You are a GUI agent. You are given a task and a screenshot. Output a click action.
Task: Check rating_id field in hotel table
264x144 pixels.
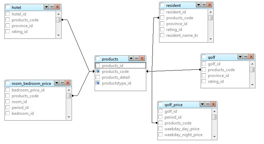point(8,31)
